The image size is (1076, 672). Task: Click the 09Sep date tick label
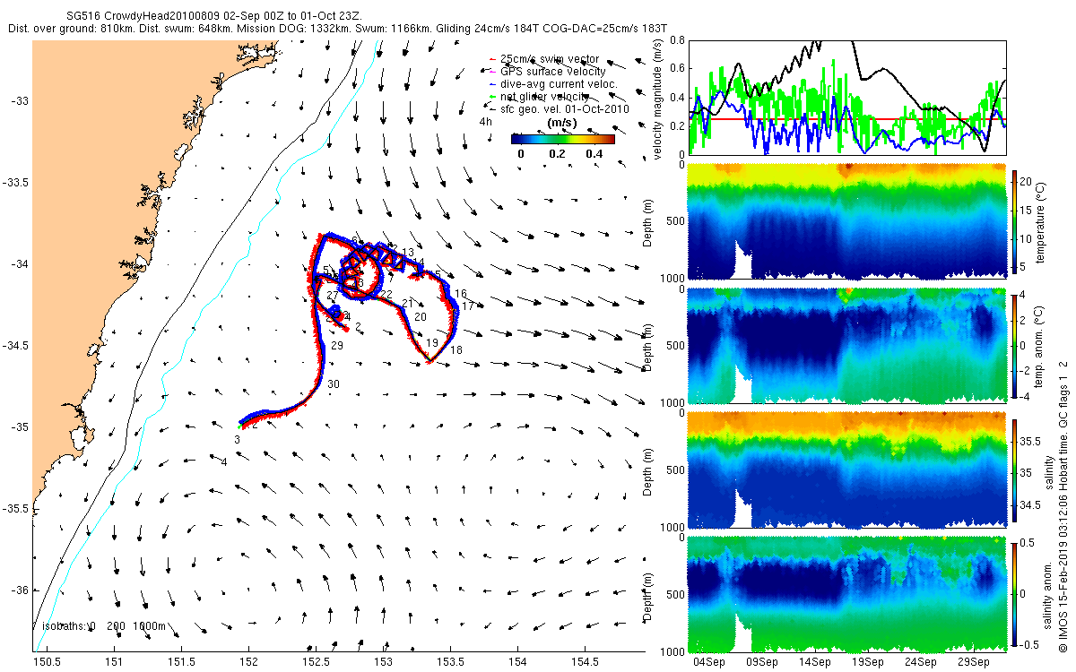pos(763,661)
